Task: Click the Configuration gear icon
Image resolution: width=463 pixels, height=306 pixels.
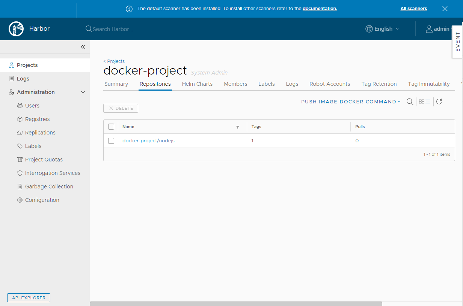Action: coord(20,200)
